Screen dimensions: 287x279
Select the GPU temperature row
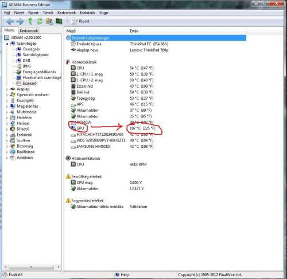156,128
